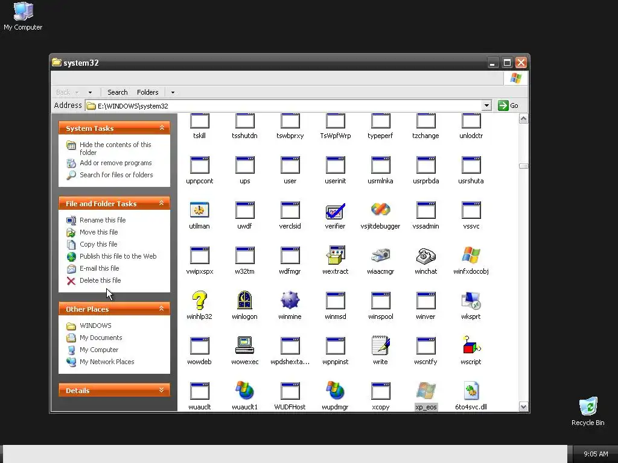Select the wpdshexta... file label
The image size is (618, 463).
(290, 362)
